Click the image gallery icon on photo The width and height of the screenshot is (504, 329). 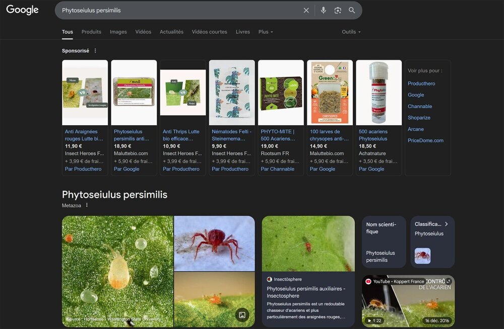[242, 315]
